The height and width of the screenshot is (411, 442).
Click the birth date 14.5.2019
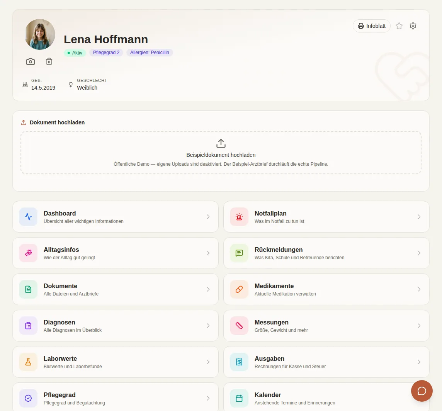coord(43,88)
